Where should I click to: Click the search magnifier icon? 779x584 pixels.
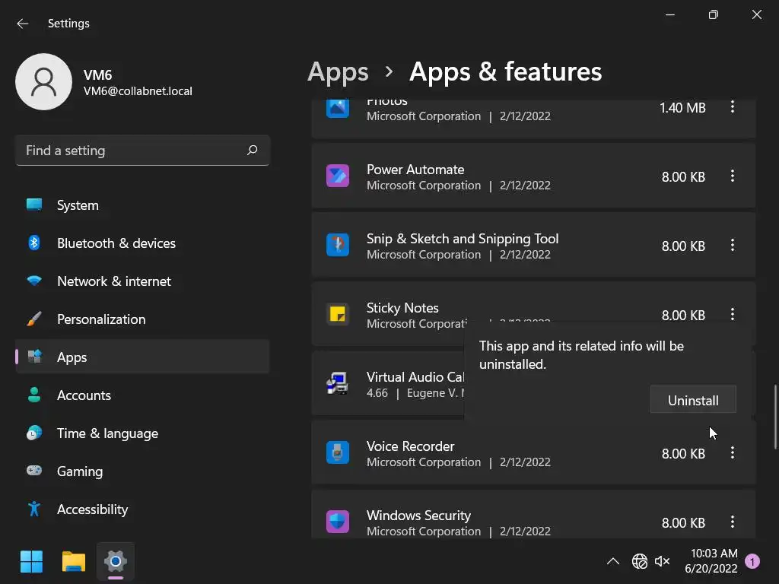tap(253, 151)
